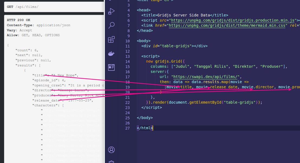Image resolution: width=300 pixels, height=163 pixels.
Task: Follow the mermaid.min.css theme URL link
Action: 227,25
